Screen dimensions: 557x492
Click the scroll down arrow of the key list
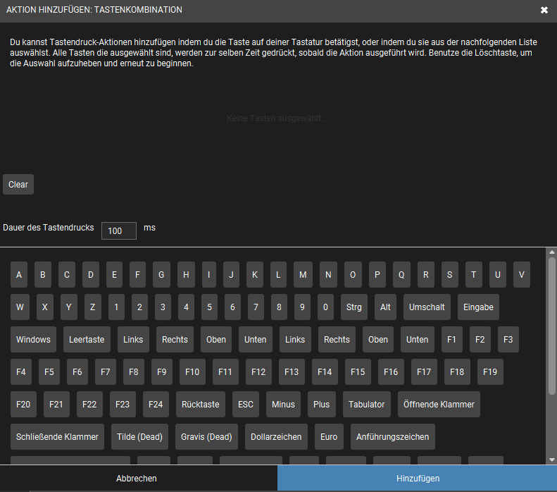click(x=552, y=460)
